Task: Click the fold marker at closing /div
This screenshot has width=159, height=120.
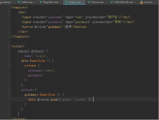Action: [x=9, y=32]
